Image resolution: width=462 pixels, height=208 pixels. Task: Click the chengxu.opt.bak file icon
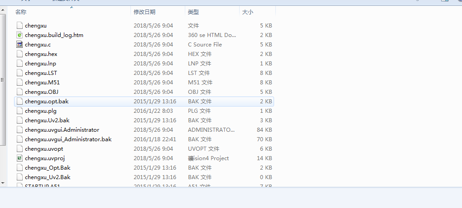19,101
